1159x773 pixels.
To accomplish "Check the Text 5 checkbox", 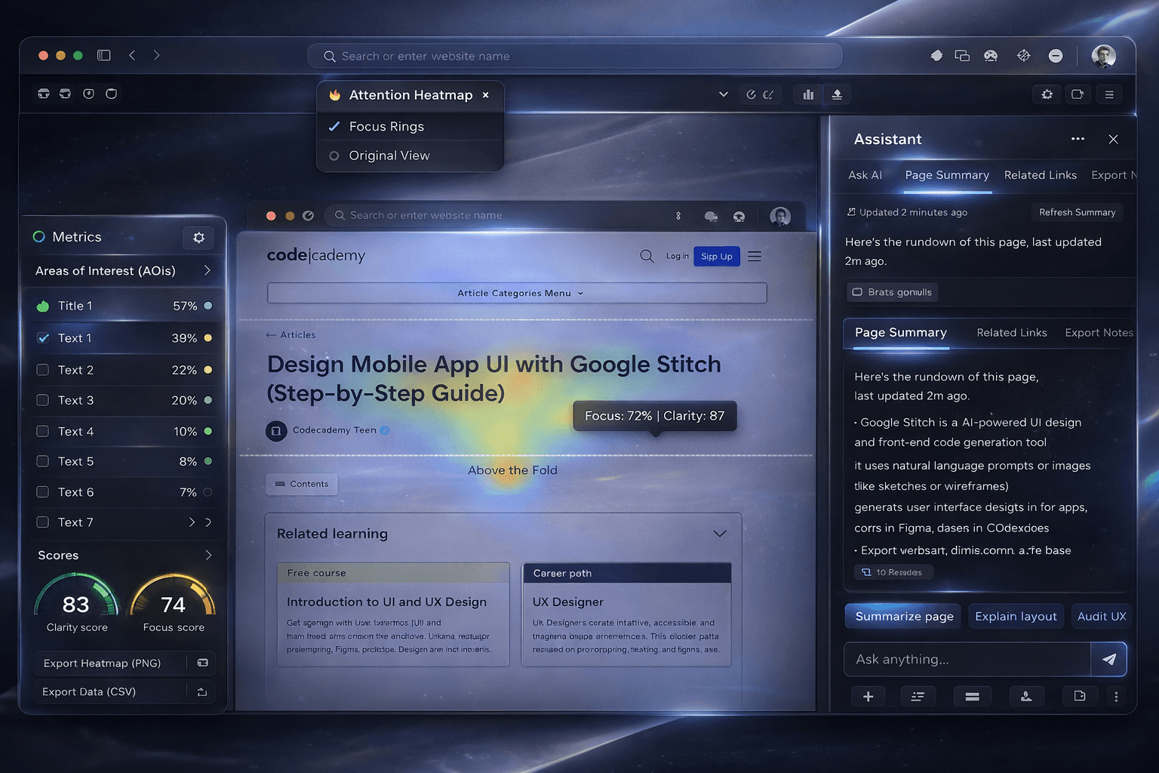I will click(x=43, y=461).
